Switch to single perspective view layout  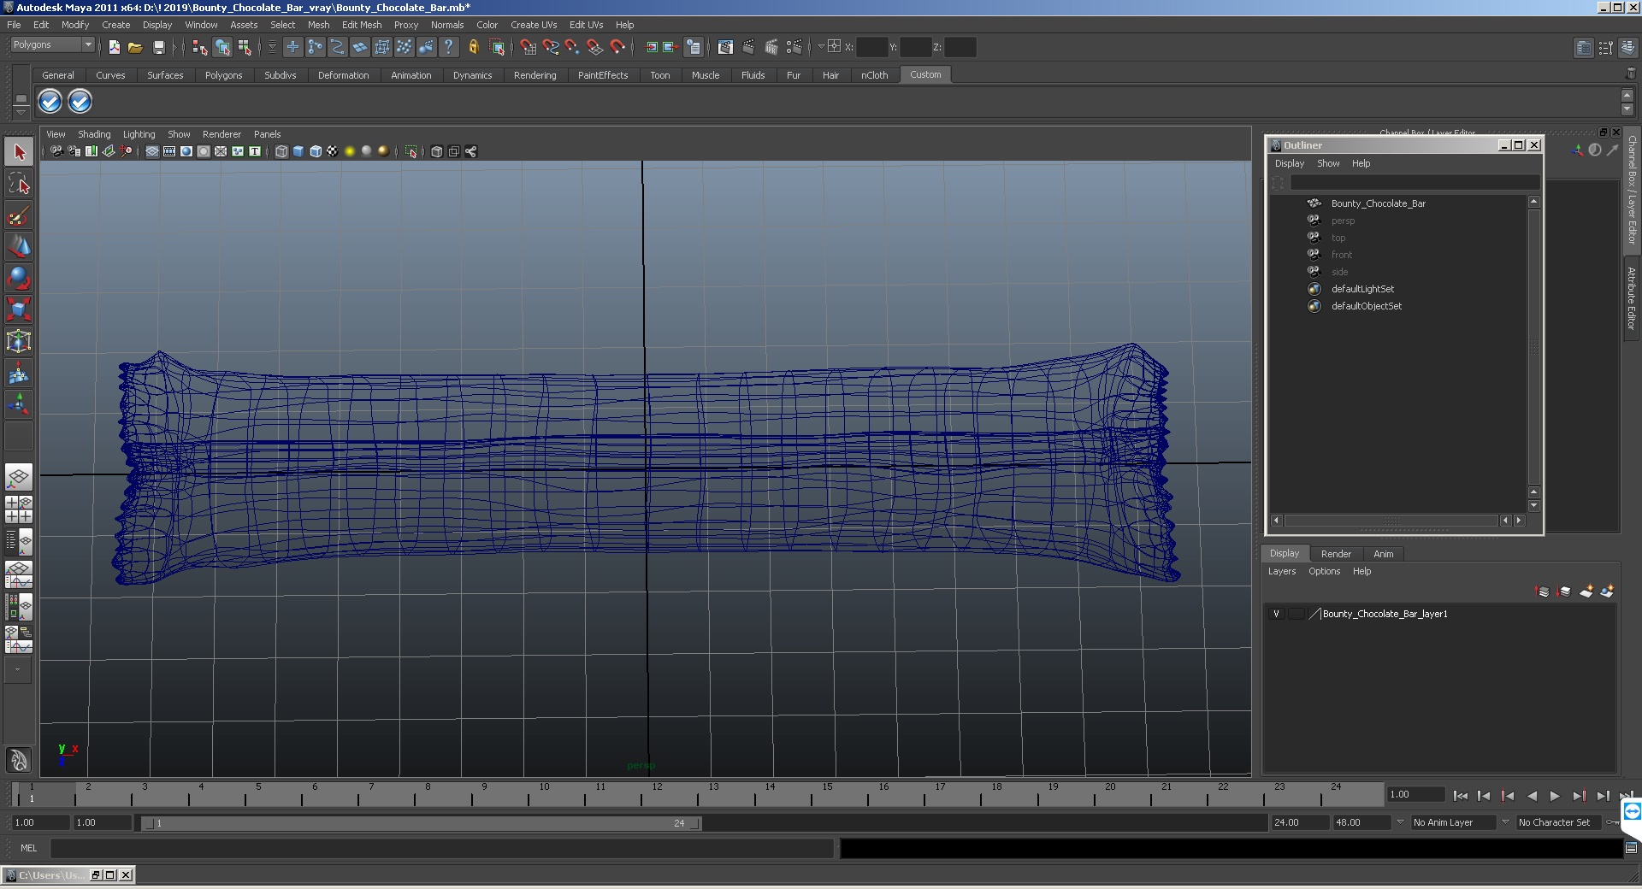[19, 477]
